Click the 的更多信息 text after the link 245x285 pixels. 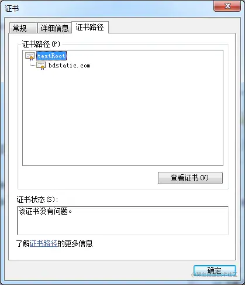75,243
